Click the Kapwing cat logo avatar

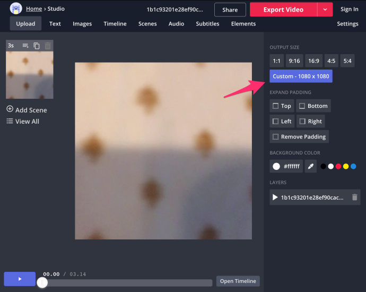click(16, 8)
